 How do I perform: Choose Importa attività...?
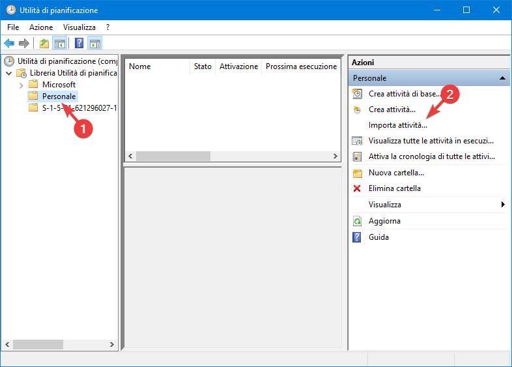click(398, 125)
